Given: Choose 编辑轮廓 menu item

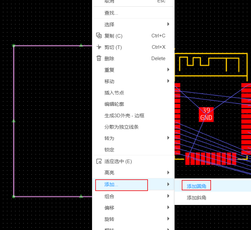Looking at the screenshot, I should click(133, 104).
